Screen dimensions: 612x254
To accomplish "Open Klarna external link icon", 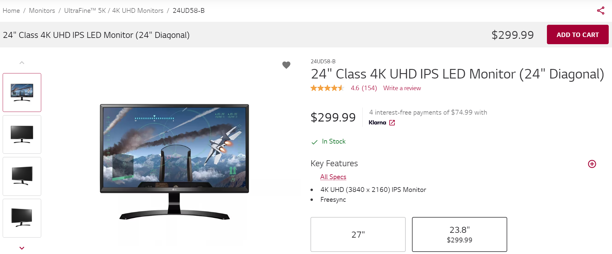I will (392, 123).
